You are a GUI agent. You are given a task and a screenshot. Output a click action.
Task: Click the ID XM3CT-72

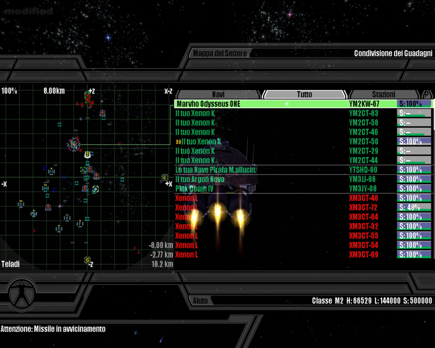363,208
